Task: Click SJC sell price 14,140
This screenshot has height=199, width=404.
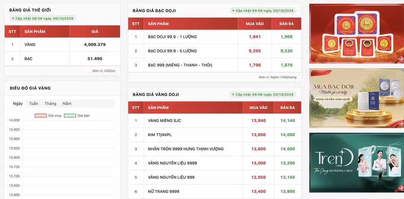Action: pyautogui.click(x=288, y=121)
